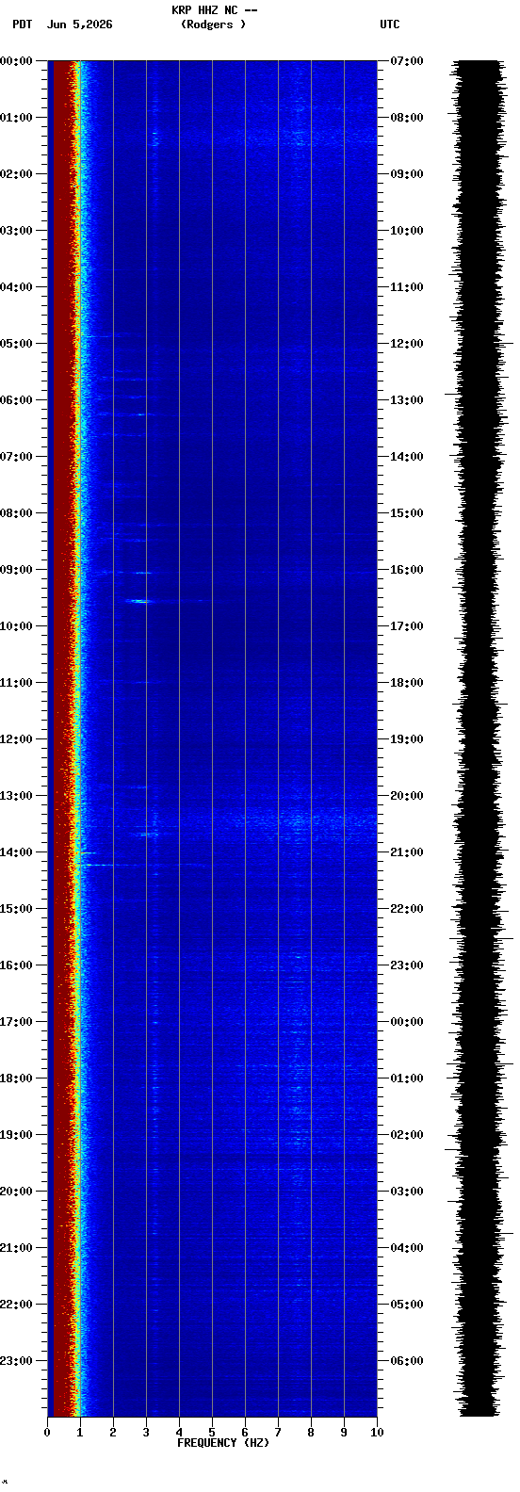The image size is (520, 1492).
Task: Click the 'PDT' timezone label
Action: pyautogui.click(x=22, y=24)
